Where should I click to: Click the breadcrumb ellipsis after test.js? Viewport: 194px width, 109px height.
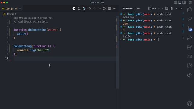[x=18, y=14]
